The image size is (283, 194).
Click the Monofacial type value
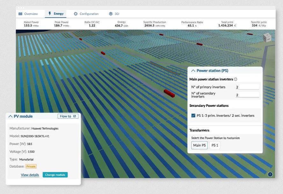(x=26, y=159)
